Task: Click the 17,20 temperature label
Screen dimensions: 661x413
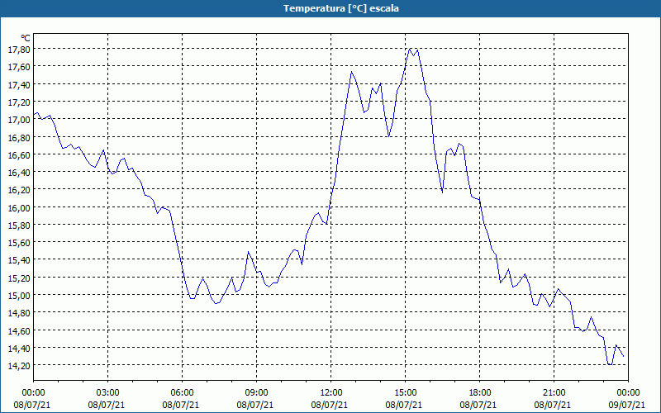Action: (x=19, y=102)
